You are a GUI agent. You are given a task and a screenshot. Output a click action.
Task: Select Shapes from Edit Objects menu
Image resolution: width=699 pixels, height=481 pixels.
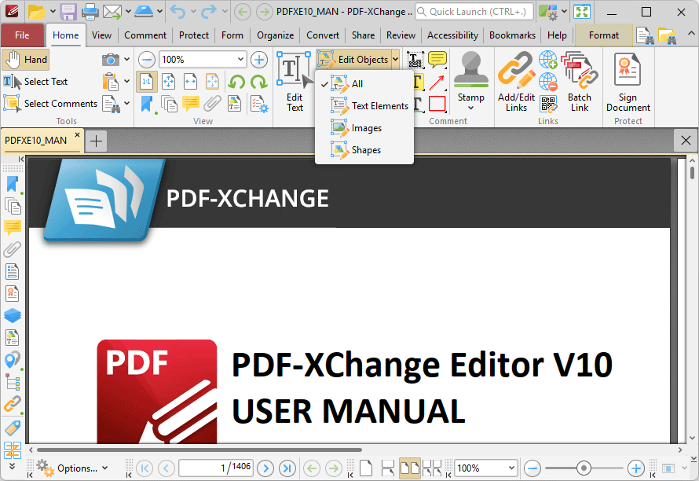point(364,150)
